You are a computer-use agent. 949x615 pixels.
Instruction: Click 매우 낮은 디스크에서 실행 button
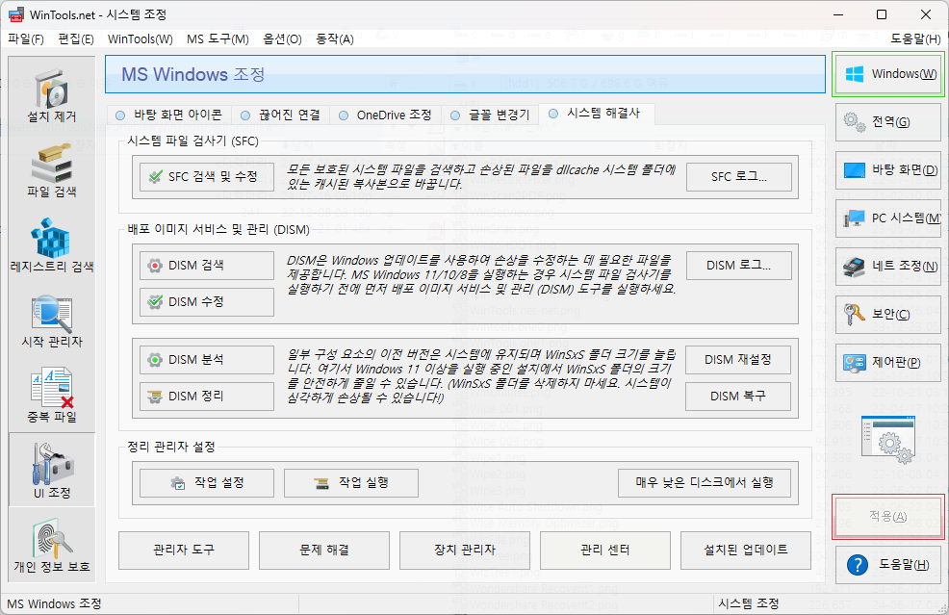(705, 483)
